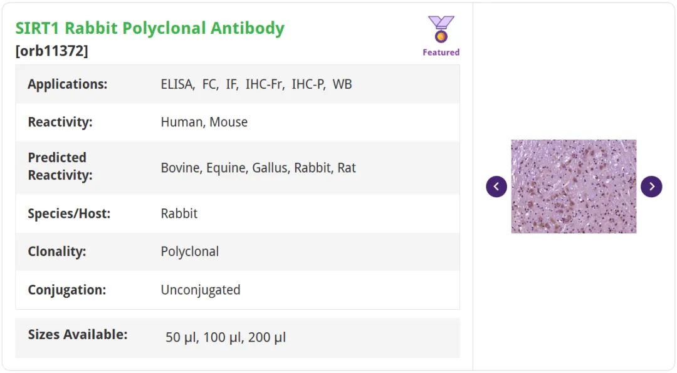
Task: Select the orb11372 catalog number
Action: (52, 51)
